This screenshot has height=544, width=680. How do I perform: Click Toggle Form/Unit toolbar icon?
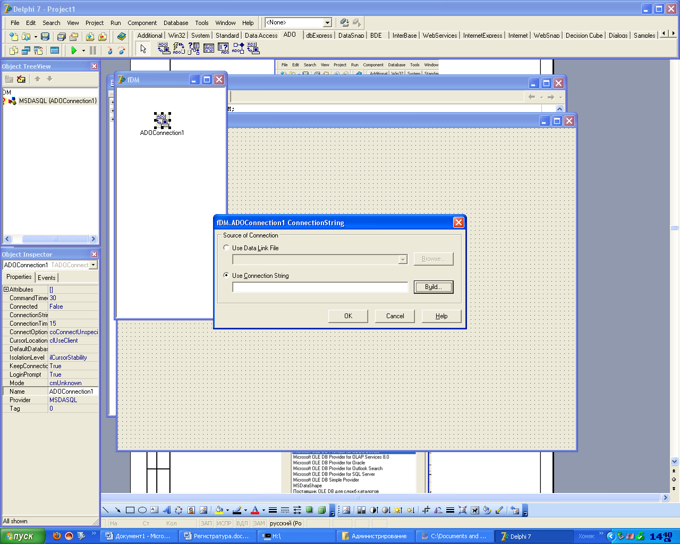click(x=38, y=50)
